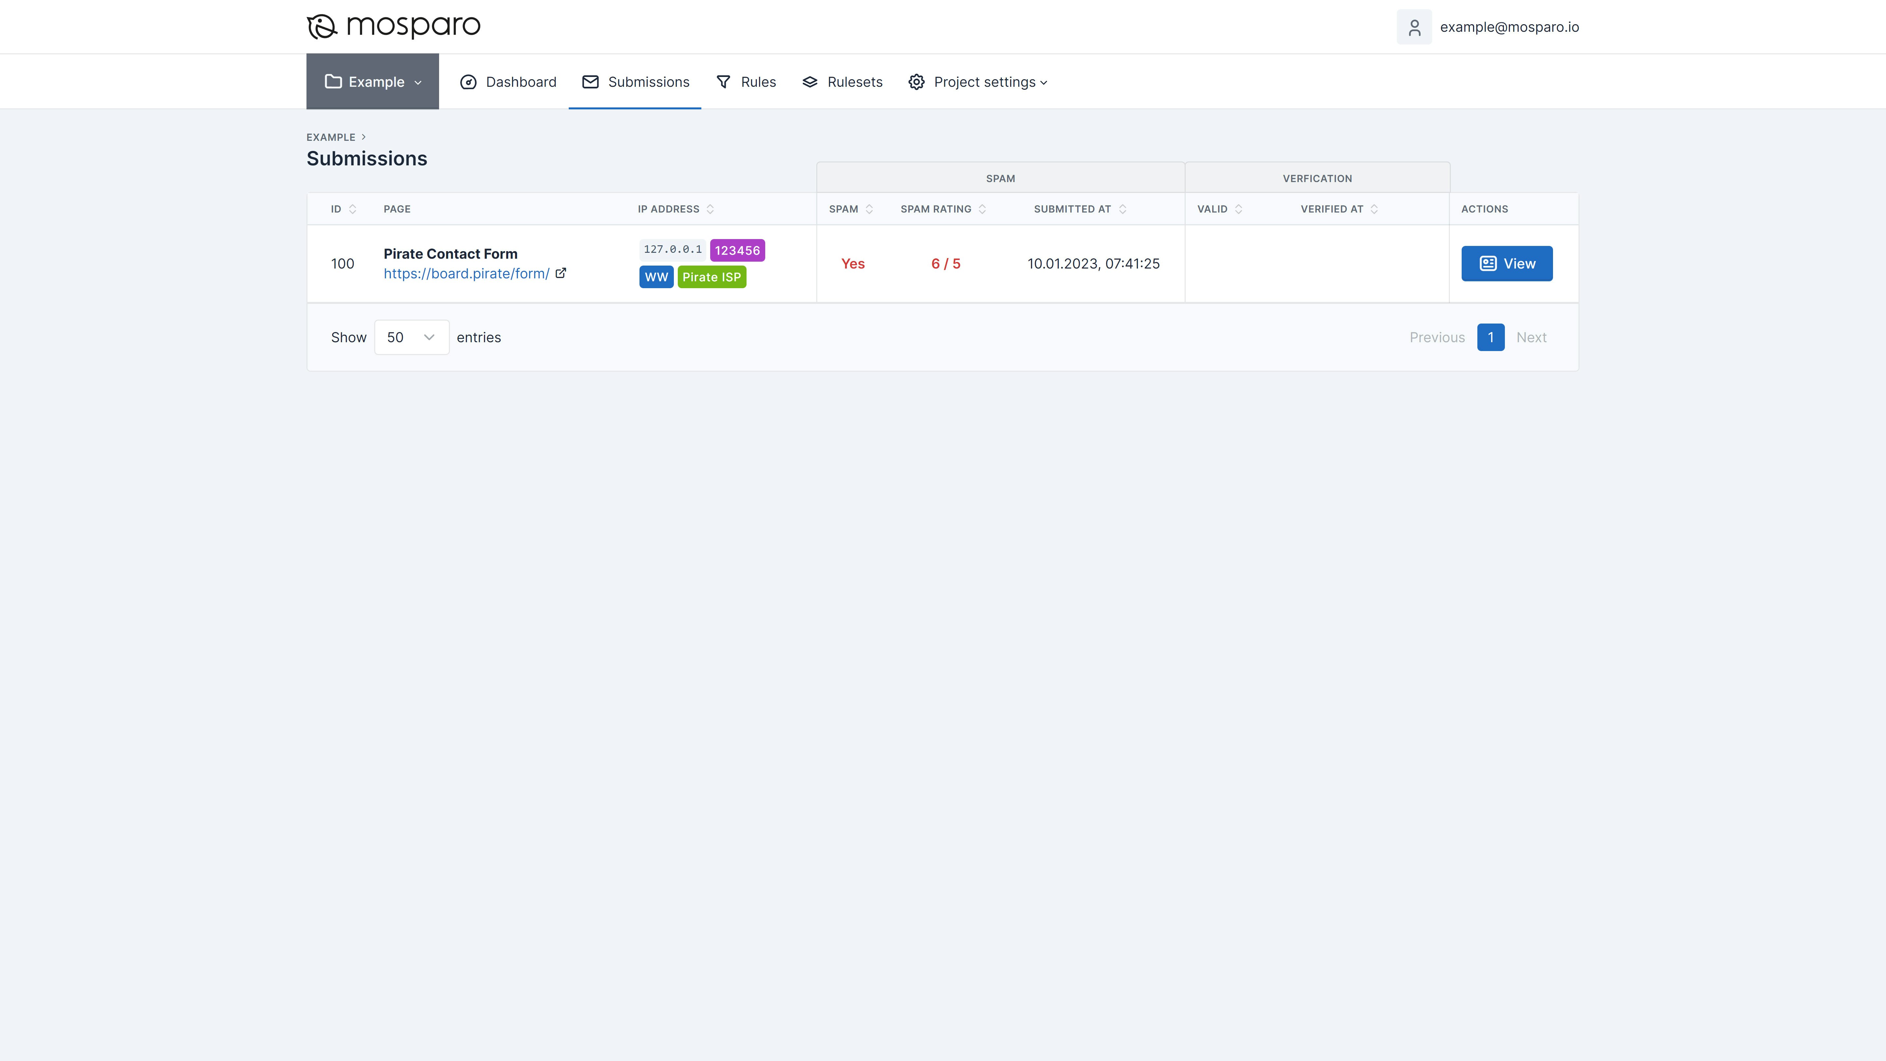Click the EXAMPLE breadcrumb link
The width and height of the screenshot is (1886, 1061).
point(331,137)
